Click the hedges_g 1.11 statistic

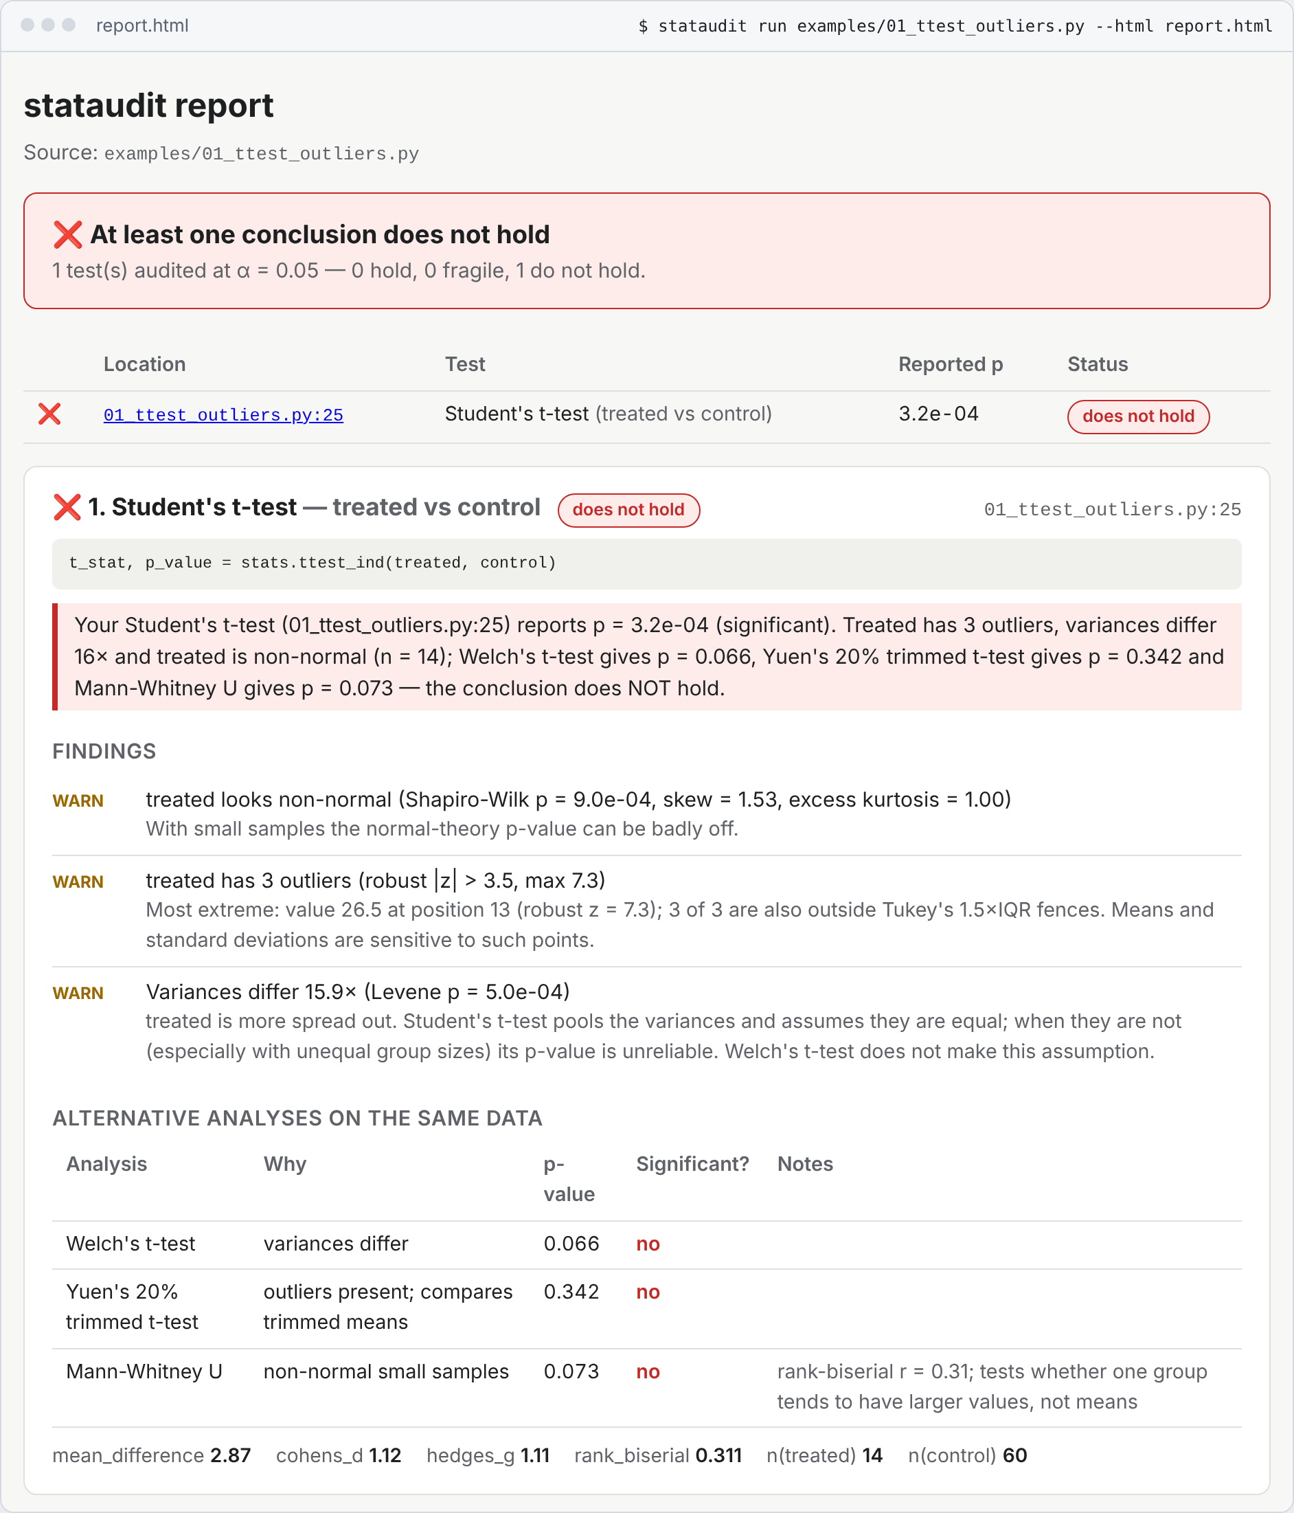tap(488, 1456)
